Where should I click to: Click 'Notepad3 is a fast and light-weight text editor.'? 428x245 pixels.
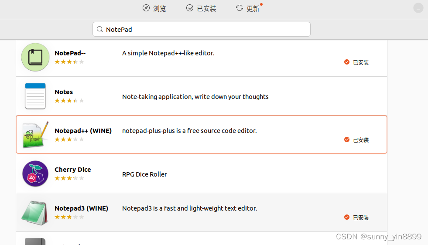190,208
